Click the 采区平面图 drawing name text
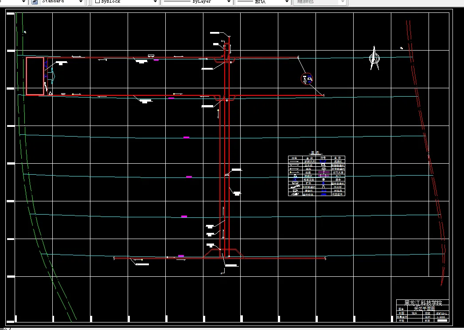The height and width of the screenshot is (330, 464). pyautogui.click(x=425, y=308)
